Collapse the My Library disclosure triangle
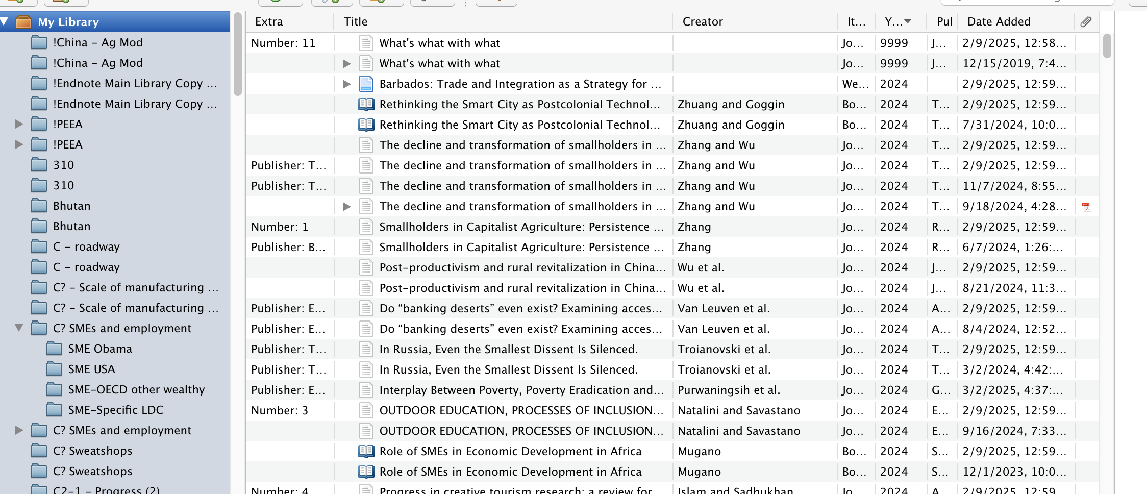 pyautogui.click(x=5, y=22)
